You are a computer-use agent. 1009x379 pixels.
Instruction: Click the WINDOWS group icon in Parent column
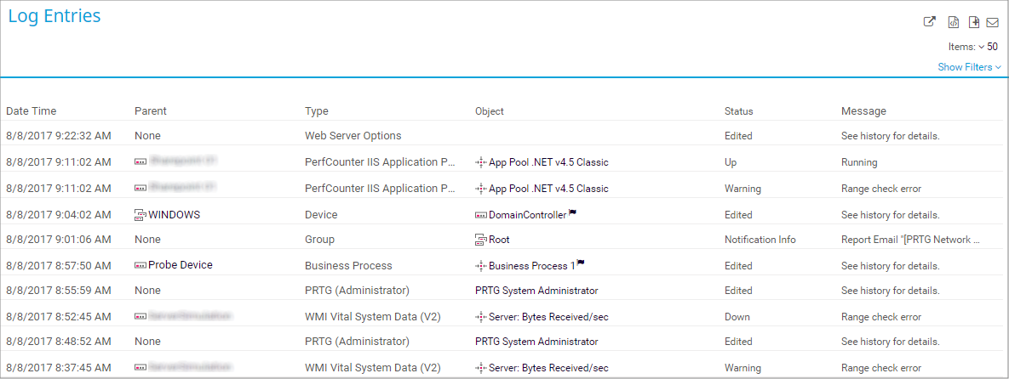[x=140, y=215]
